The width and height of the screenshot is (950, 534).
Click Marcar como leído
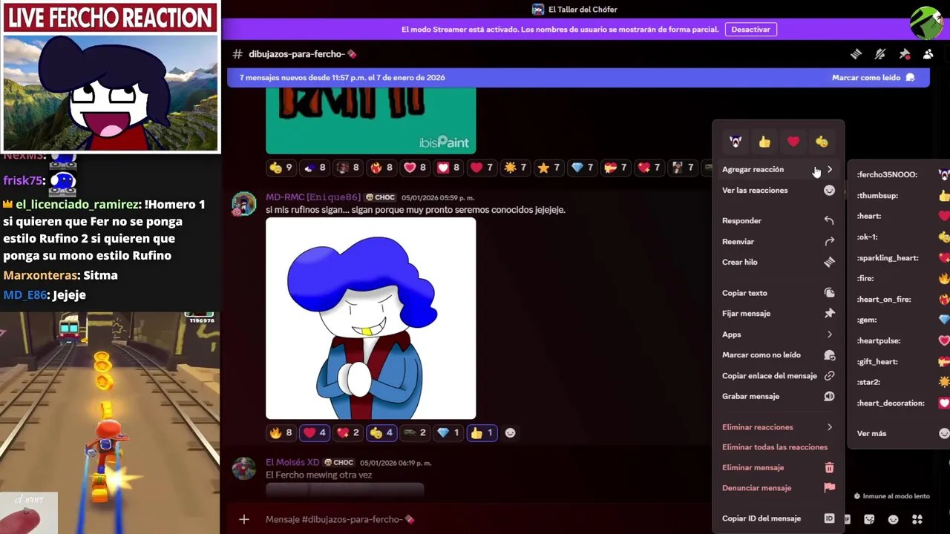click(x=873, y=78)
